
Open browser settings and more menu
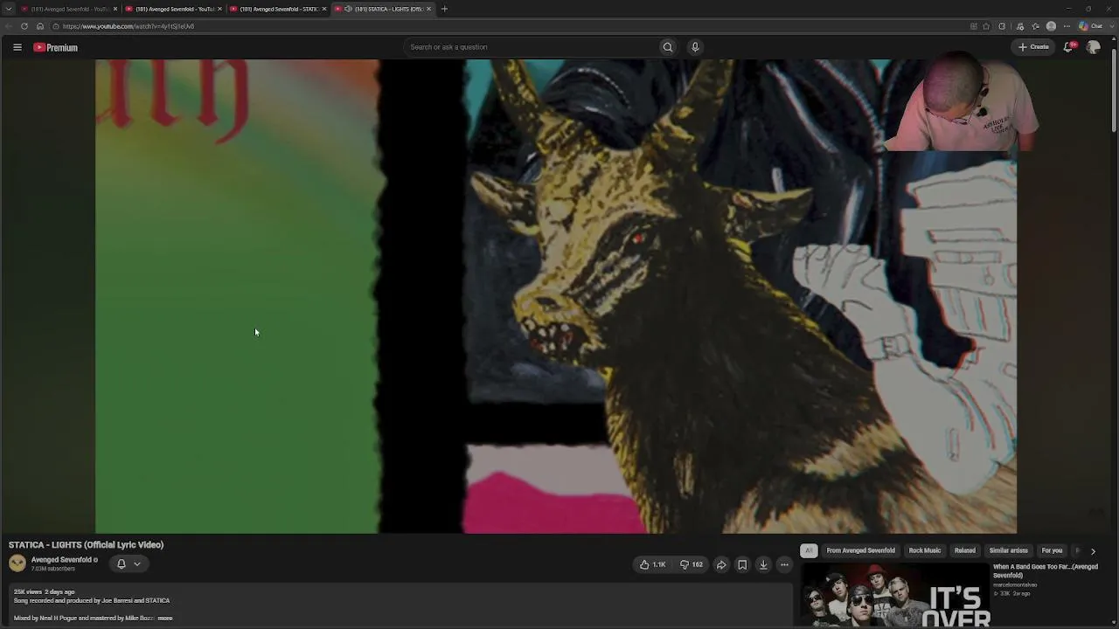point(1067,26)
